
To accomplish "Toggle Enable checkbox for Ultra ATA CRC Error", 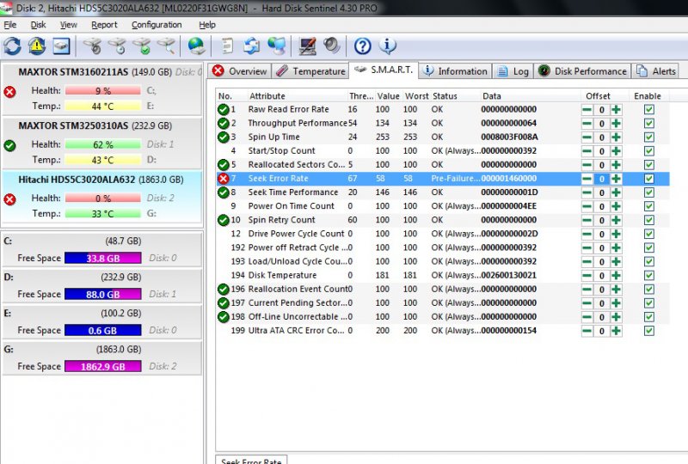I will (649, 331).
